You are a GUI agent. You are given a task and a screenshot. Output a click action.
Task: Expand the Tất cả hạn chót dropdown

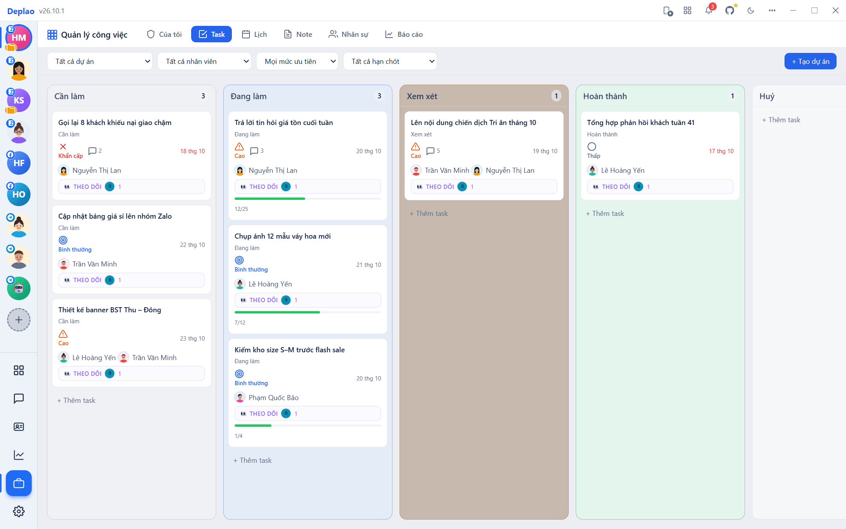coord(390,62)
